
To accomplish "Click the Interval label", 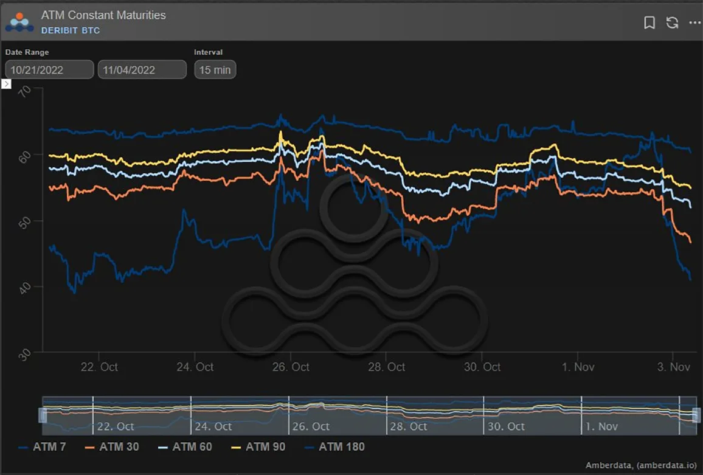I will [208, 52].
